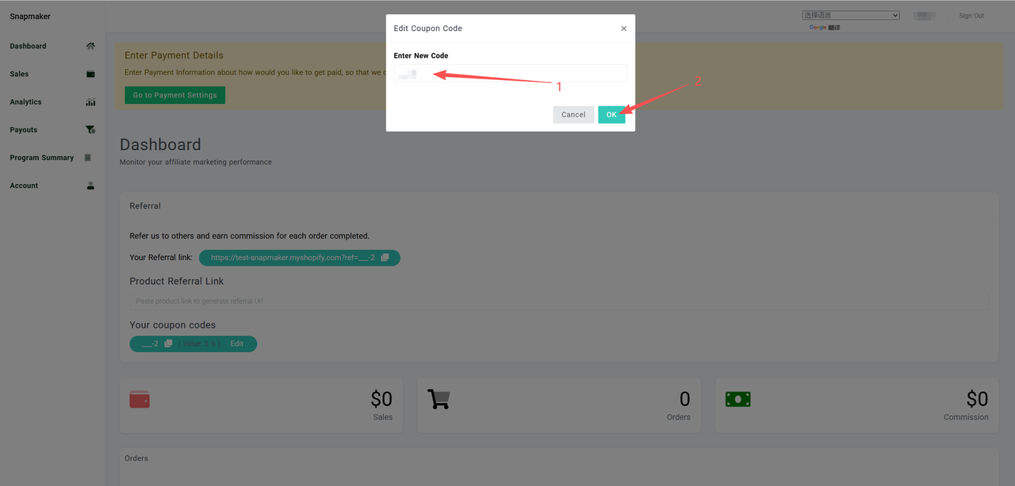Click the $0 Sales value
This screenshot has width=1015, height=486.
pyautogui.click(x=381, y=399)
